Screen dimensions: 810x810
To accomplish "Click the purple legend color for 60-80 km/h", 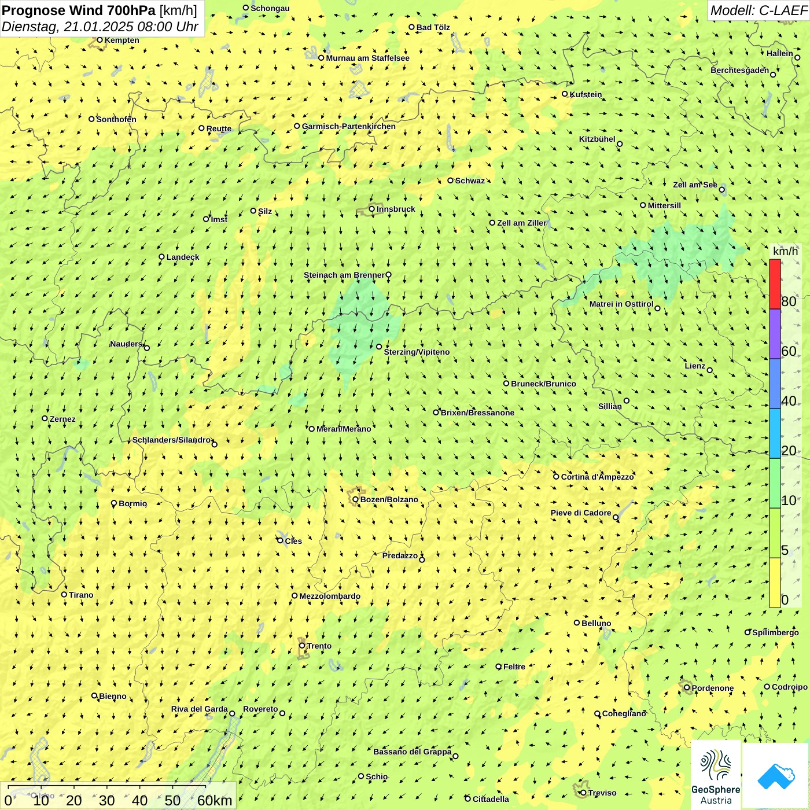I will 775,334.
